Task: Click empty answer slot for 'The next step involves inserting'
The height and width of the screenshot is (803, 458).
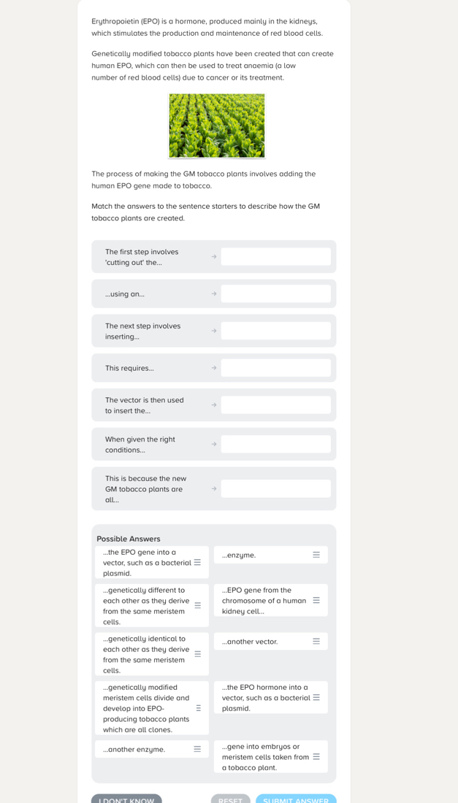Action: [x=275, y=331]
